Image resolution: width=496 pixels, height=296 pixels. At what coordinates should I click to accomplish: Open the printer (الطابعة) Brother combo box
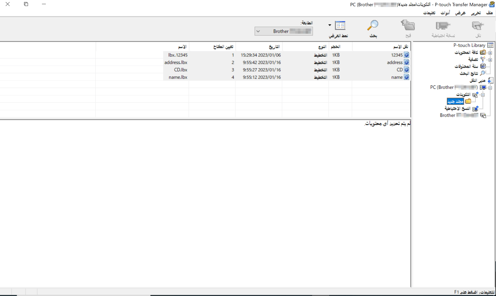[283, 31]
